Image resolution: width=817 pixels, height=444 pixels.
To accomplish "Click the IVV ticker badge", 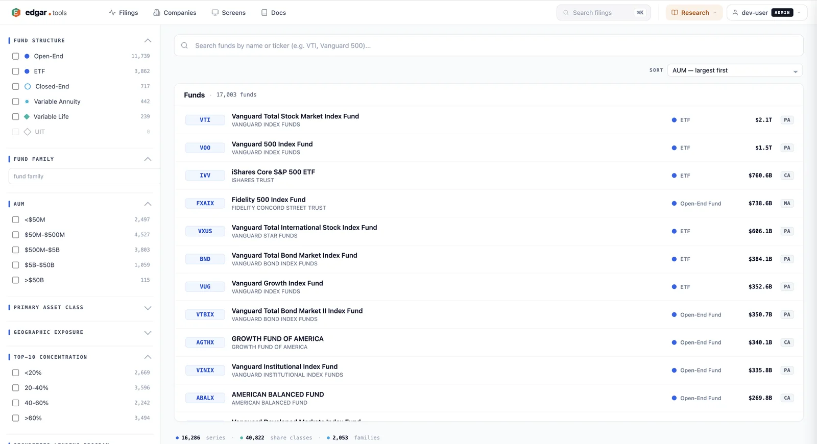I will click(x=205, y=176).
